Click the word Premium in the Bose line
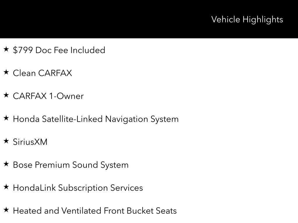 (x=52, y=165)
